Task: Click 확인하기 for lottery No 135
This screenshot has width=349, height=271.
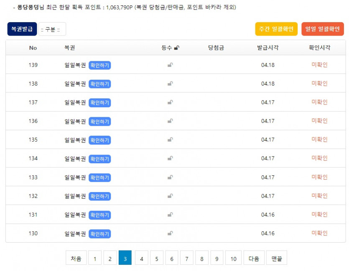Action: pyautogui.click(x=100, y=140)
